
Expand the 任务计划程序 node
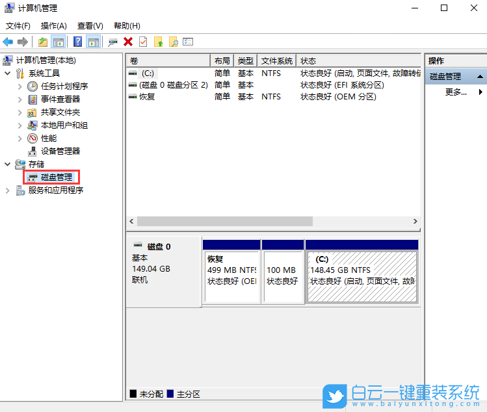[20, 86]
